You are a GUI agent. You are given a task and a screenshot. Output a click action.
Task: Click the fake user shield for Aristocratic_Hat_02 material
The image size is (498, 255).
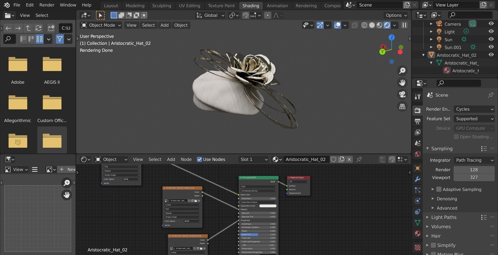(334, 159)
